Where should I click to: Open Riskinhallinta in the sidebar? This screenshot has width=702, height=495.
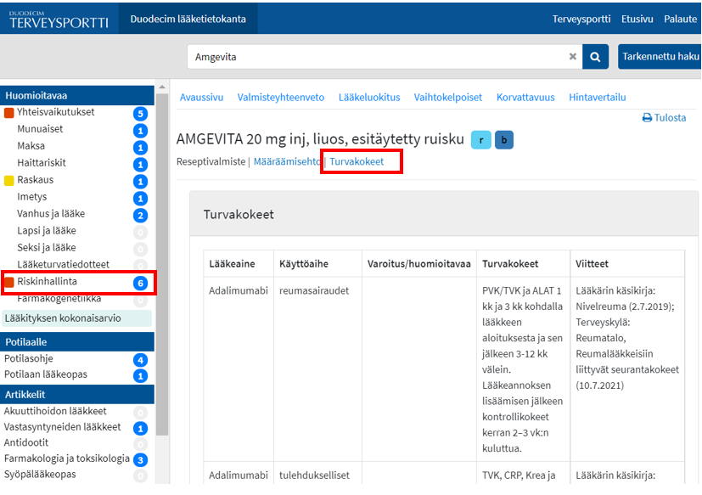click(47, 281)
